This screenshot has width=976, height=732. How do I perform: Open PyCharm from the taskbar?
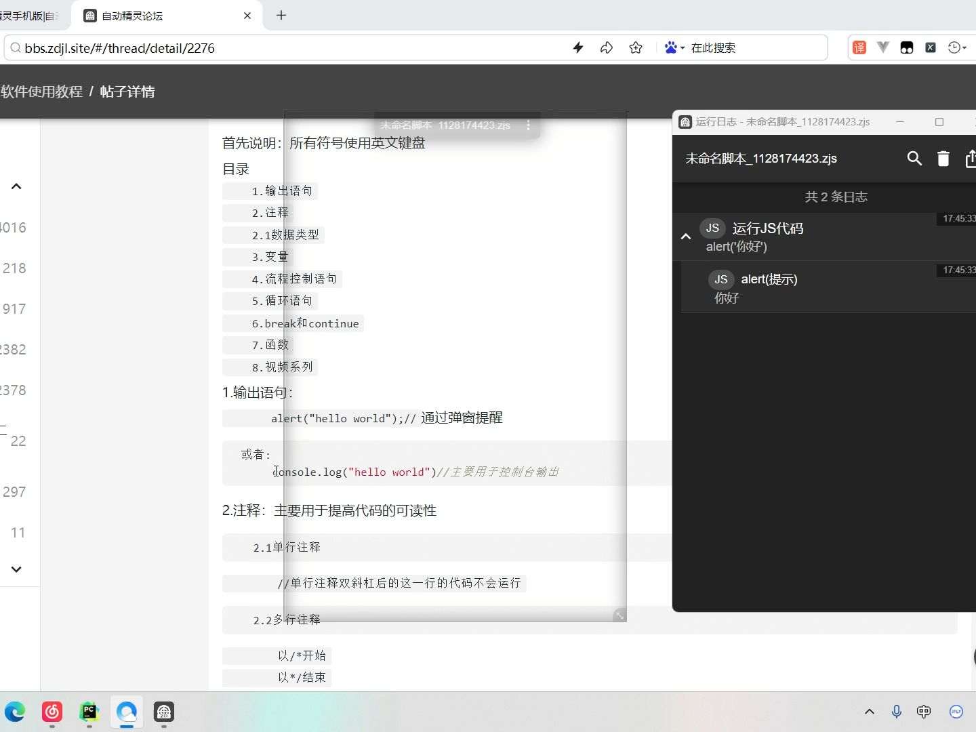pyautogui.click(x=89, y=712)
